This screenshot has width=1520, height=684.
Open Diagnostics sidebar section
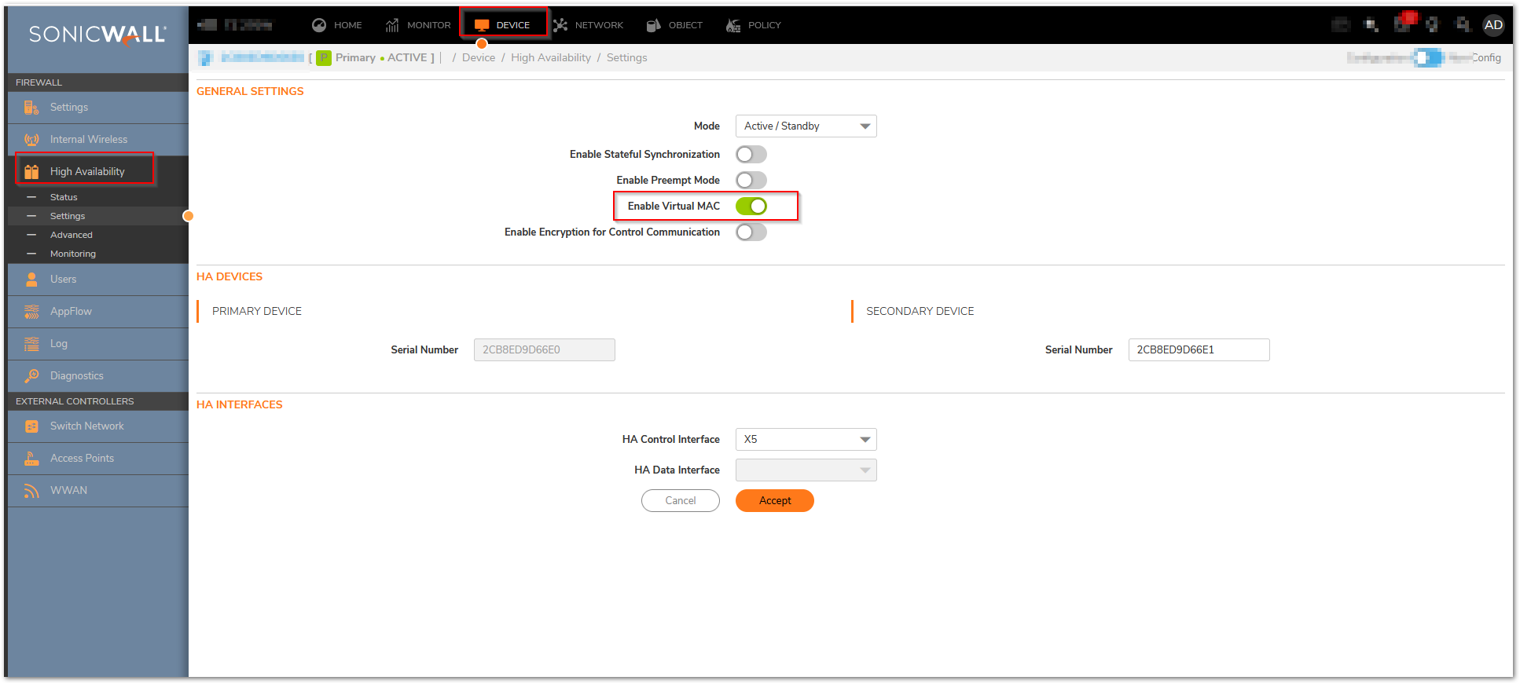pos(98,376)
